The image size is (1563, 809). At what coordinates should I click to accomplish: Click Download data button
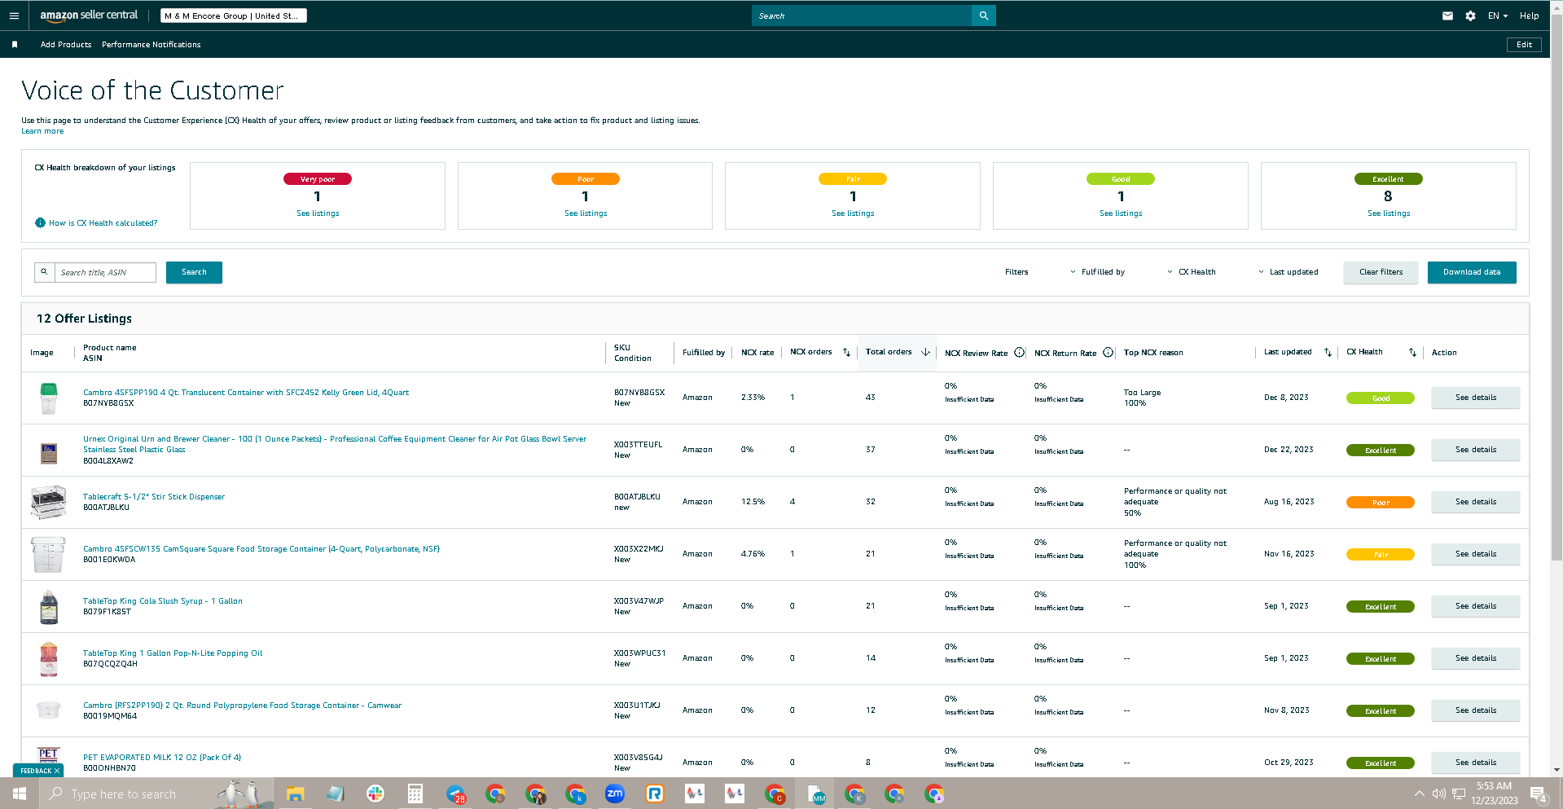click(x=1472, y=272)
